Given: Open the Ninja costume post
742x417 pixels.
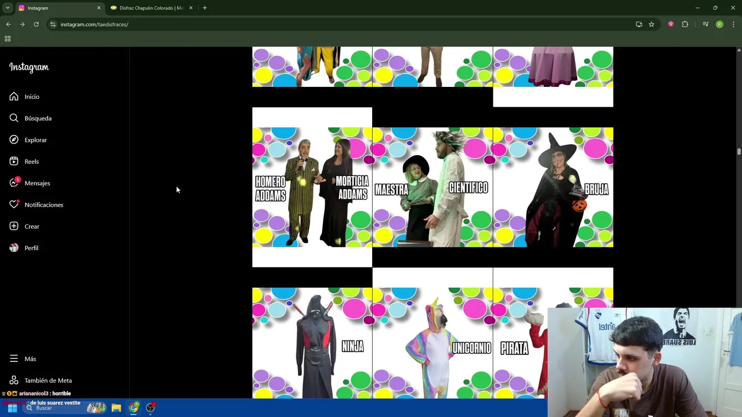Looking at the screenshot, I should pyautogui.click(x=312, y=343).
